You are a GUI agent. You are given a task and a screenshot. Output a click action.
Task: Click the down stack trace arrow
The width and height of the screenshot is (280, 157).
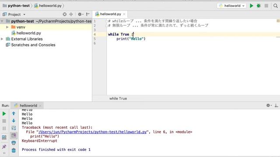14,121
